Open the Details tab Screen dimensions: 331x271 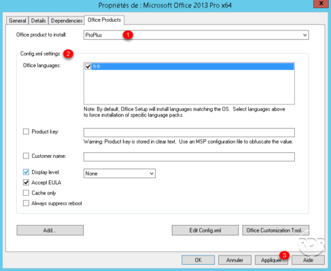(38, 20)
